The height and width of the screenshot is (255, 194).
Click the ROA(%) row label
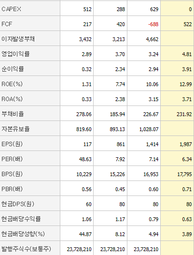tap(12, 99)
